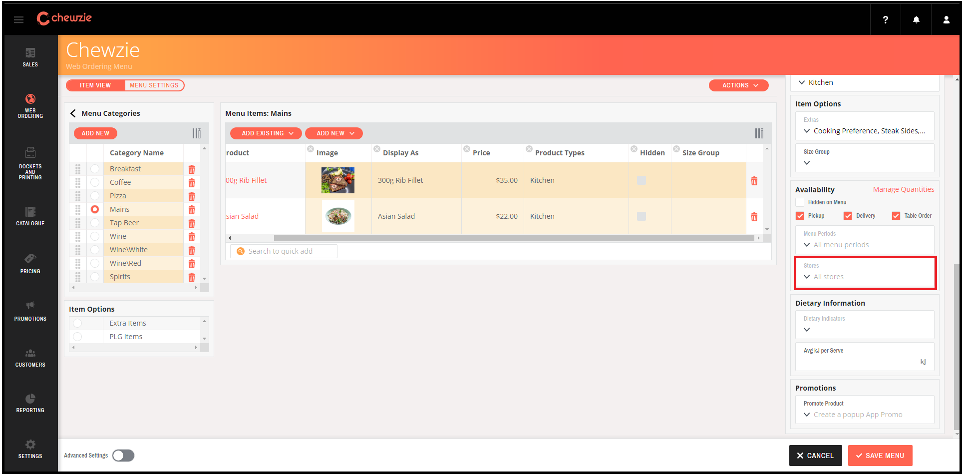Click the Save Menu button
The image size is (964, 475).
pyautogui.click(x=880, y=456)
